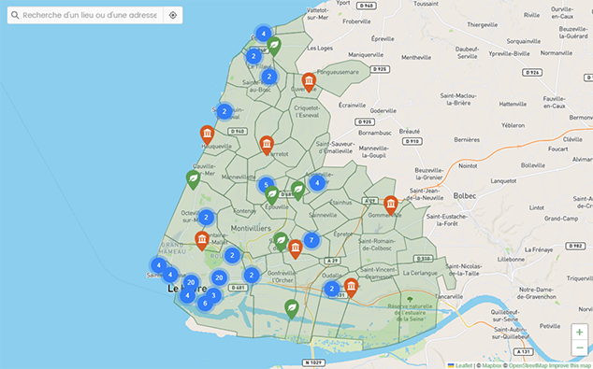Screen dimensions: 593x369
Task: Expand the cluster of 3 in Le Havre
Action: click(x=213, y=295)
